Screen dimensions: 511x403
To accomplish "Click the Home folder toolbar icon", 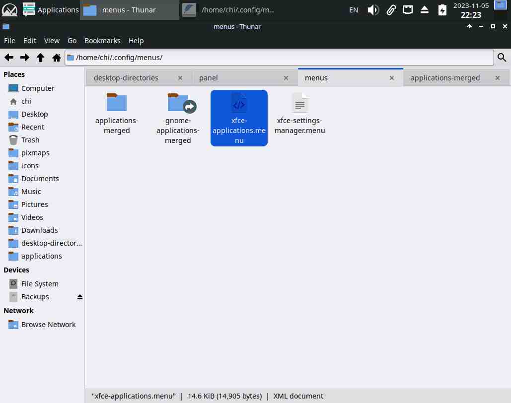I will (57, 58).
